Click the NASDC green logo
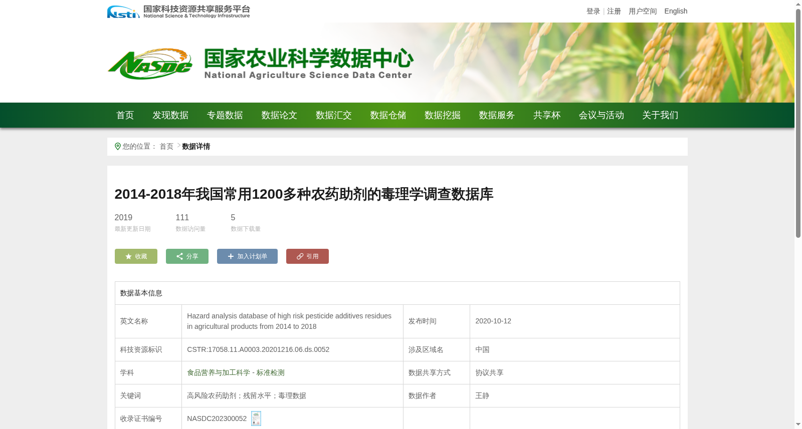802x429 pixels. tap(150, 64)
